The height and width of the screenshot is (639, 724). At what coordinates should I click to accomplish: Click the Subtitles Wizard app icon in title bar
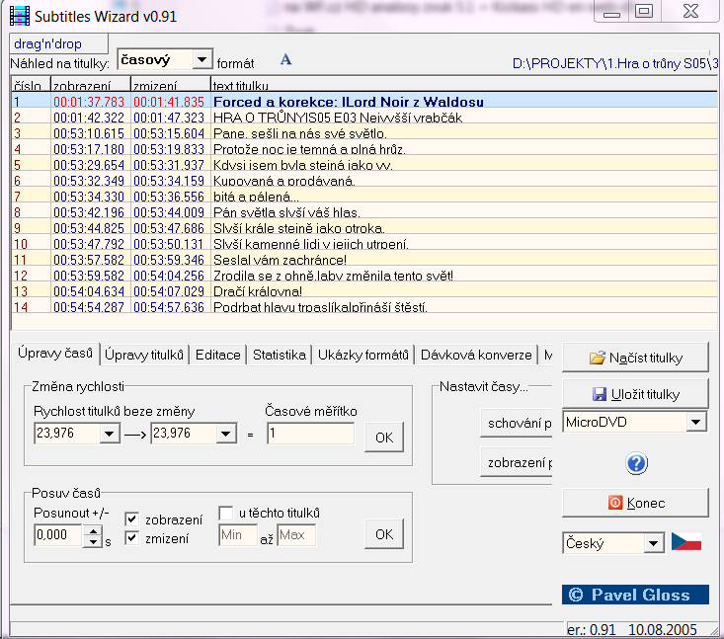[x=20, y=14]
